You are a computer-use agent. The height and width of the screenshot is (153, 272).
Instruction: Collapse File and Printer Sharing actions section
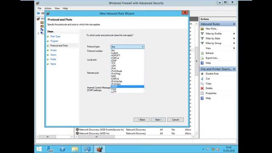[234, 69]
